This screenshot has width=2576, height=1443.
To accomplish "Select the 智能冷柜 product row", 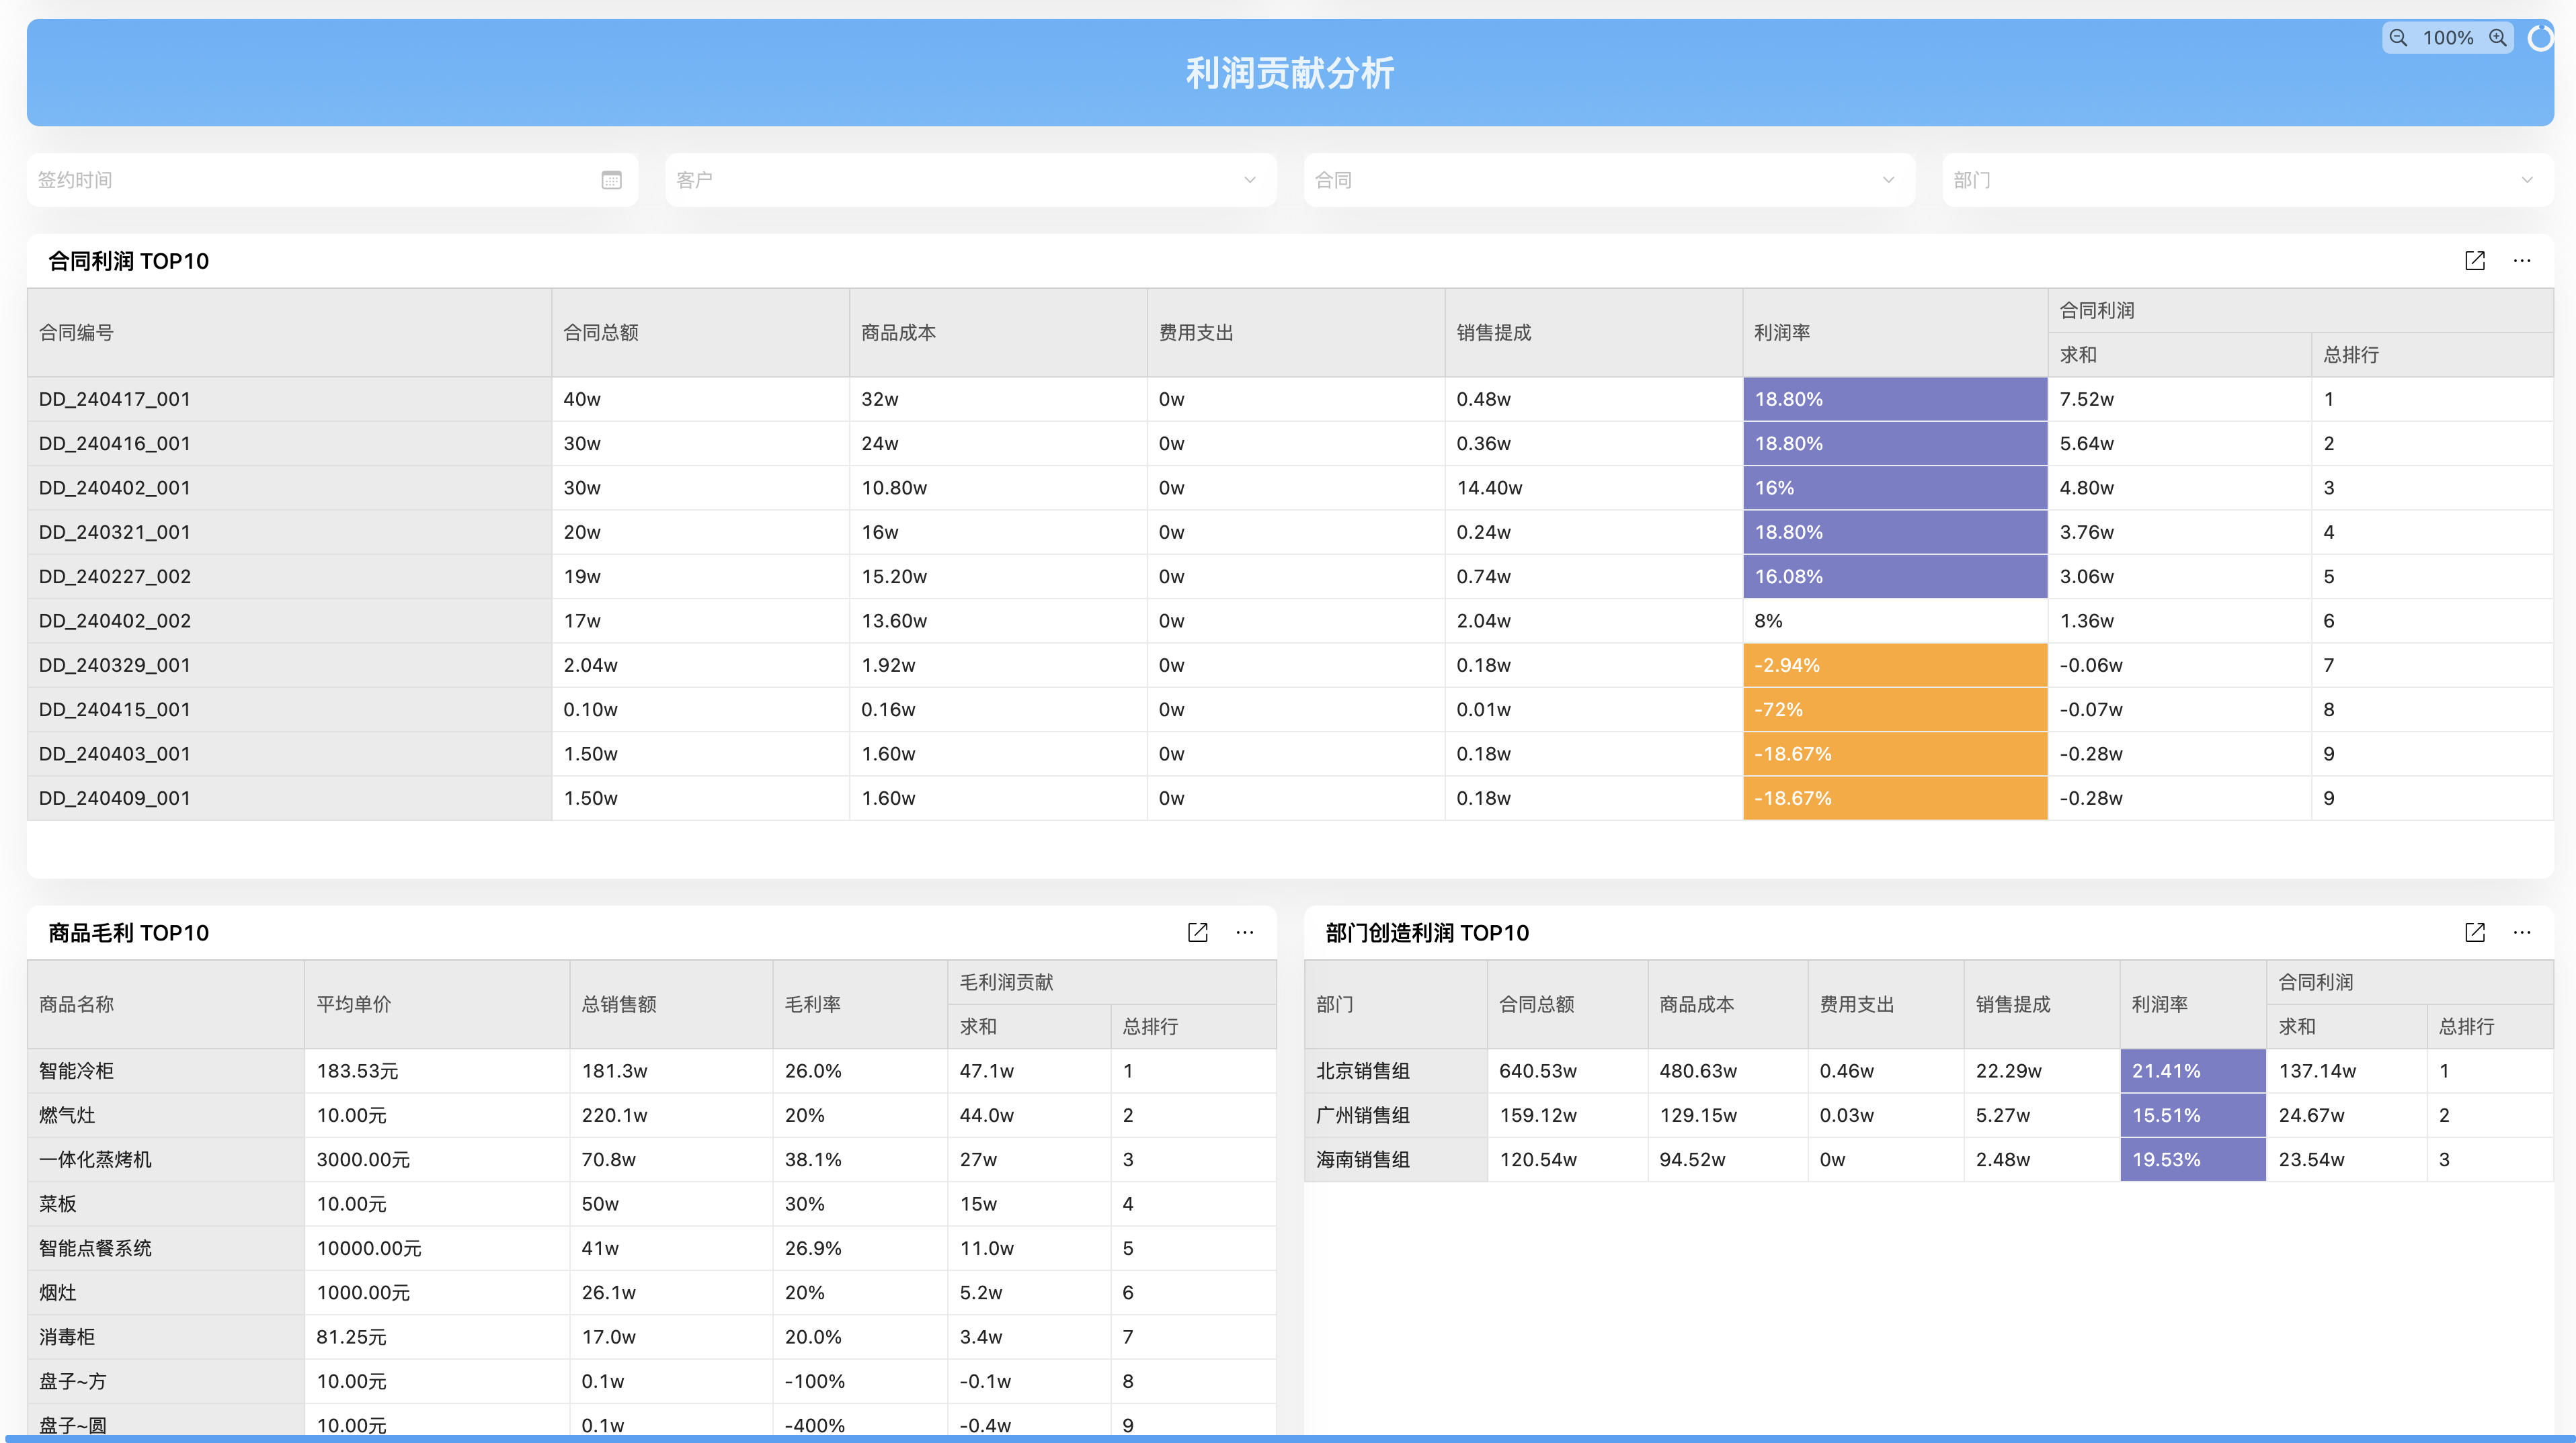I will coord(651,1070).
